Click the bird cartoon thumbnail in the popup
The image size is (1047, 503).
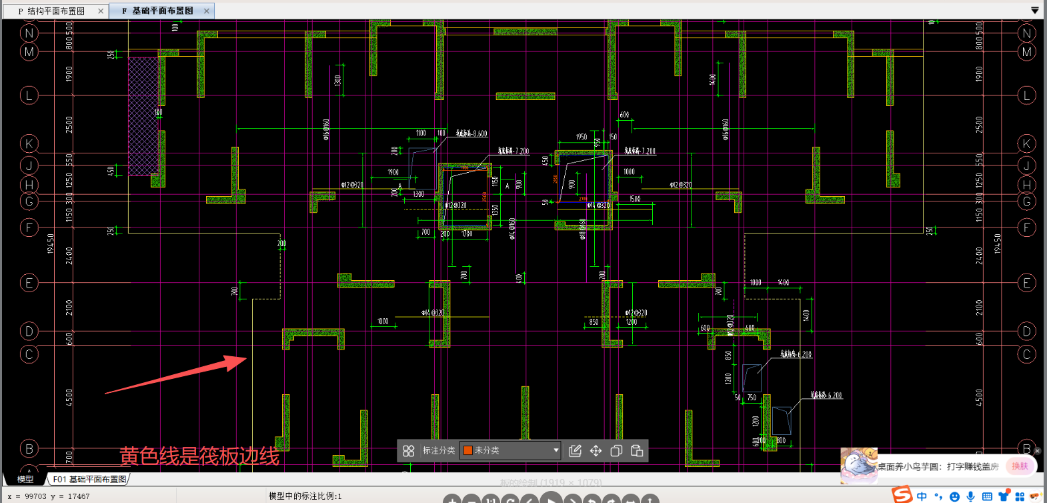858,465
